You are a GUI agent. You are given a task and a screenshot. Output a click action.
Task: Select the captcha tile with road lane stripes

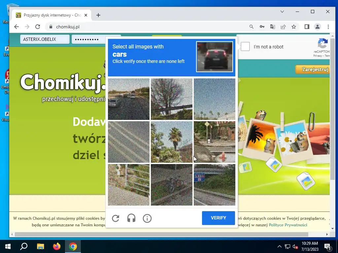(x=129, y=142)
